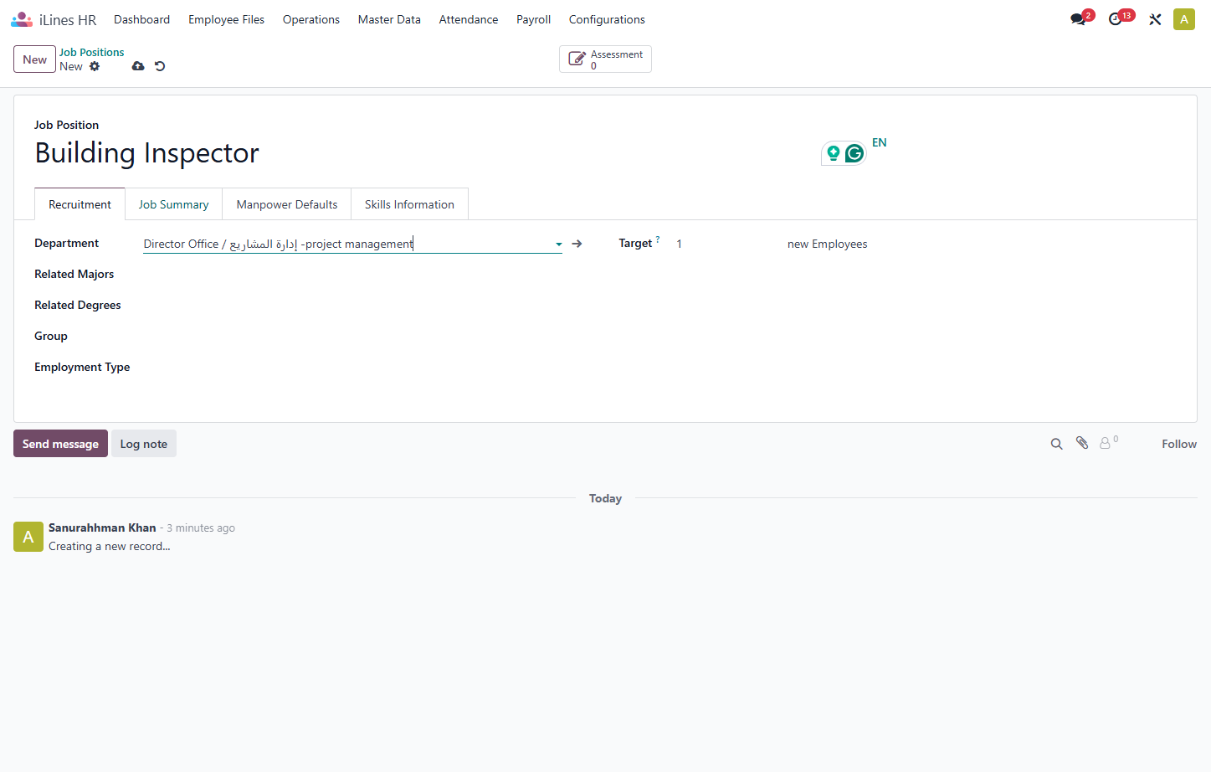Click Log note button
The width and height of the screenshot is (1211, 772).
pyautogui.click(x=144, y=444)
